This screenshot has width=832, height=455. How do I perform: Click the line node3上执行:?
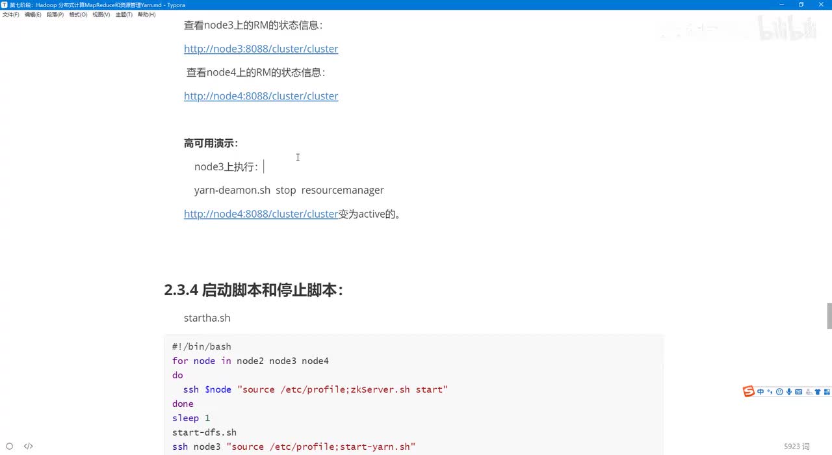tap(226, 167)
